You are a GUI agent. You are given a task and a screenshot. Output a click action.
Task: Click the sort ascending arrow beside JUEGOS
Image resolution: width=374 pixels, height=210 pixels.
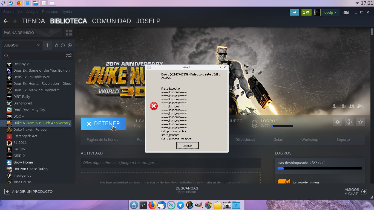click(x=47, y=45)
